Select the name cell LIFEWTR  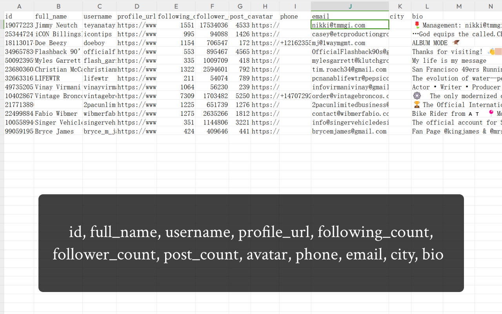[58, 78]
